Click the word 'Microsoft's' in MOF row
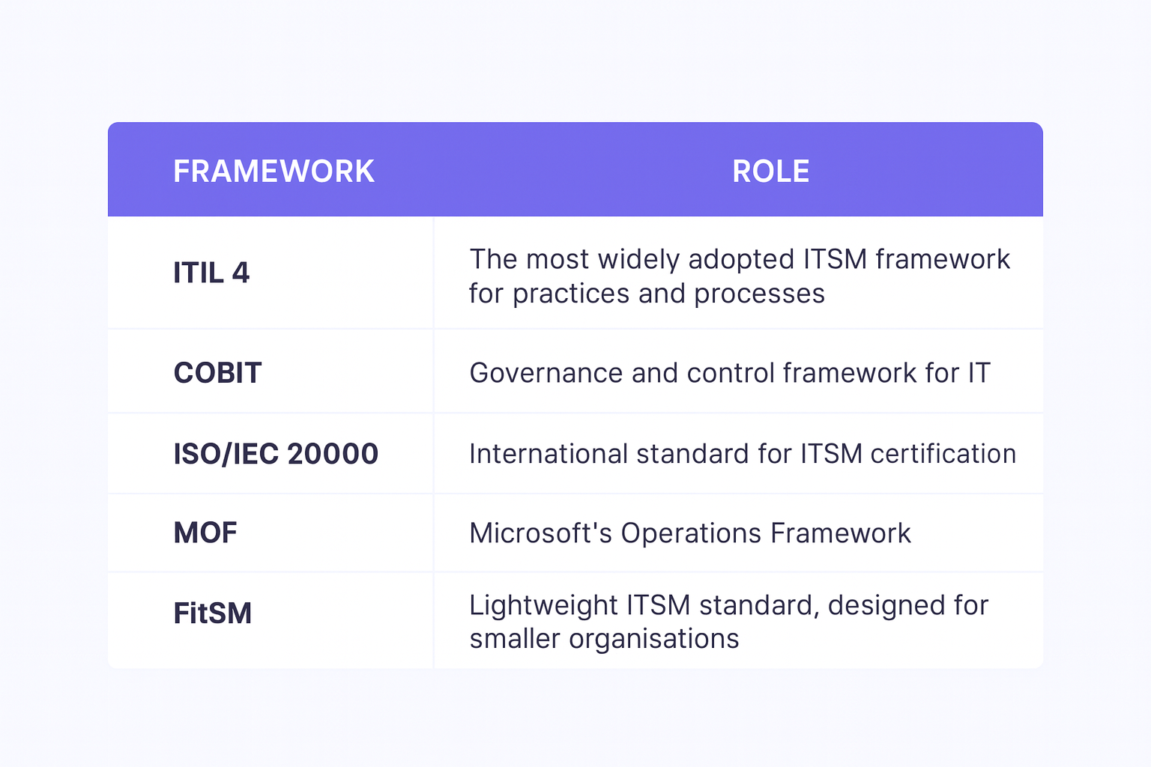Viewport: 1151px width, 767px height. tap(540, 533)
